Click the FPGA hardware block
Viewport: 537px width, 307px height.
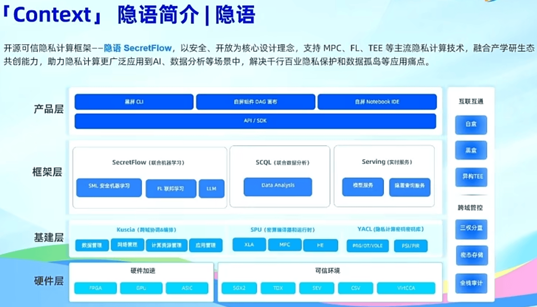tap(96, 288)
